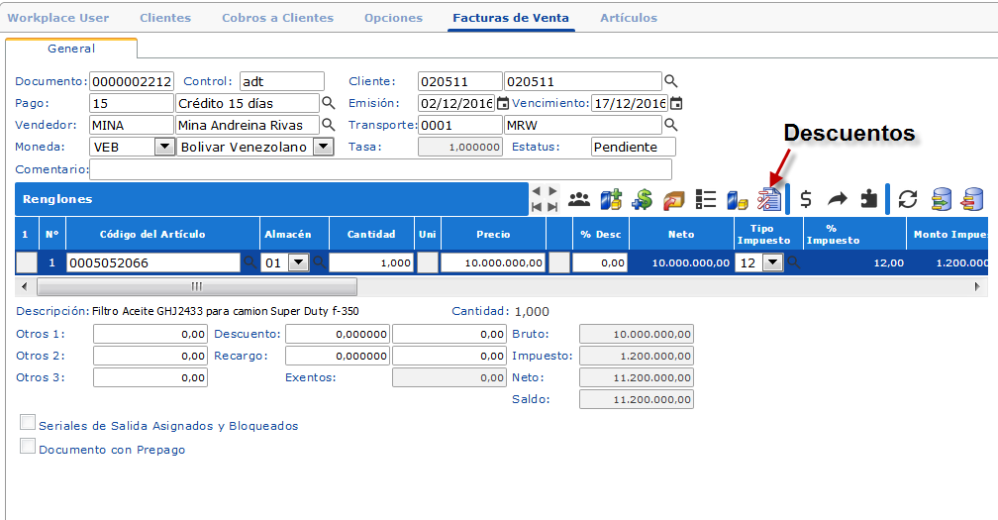Select the General sub-tab
The width and height of the screenshot is (998, 520).
coord(71,49)
